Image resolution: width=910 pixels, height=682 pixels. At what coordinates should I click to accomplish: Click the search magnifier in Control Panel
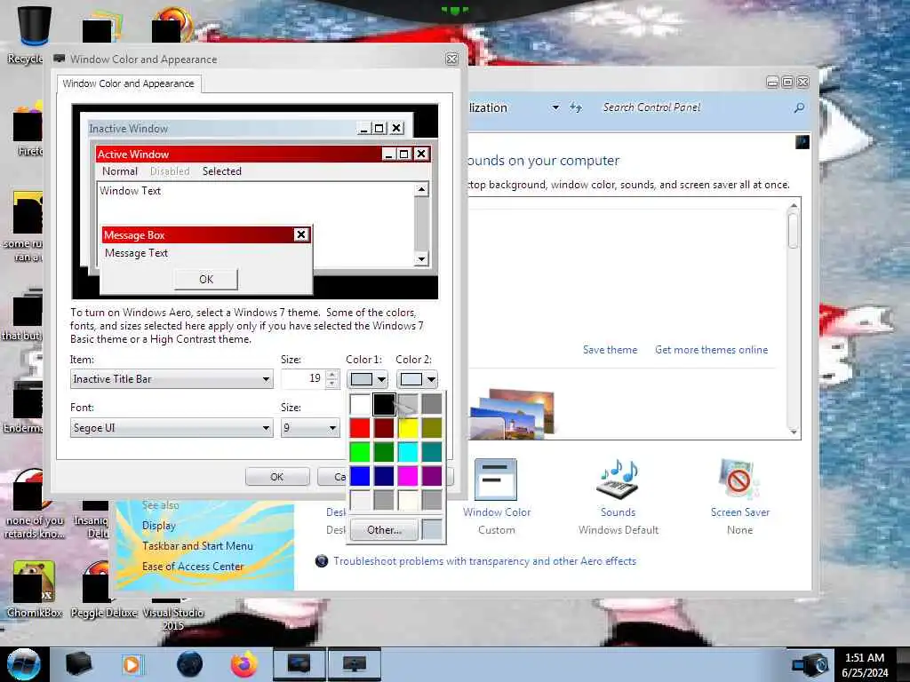[799, 107]
